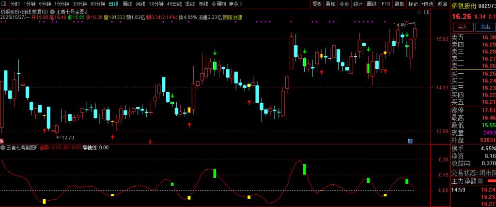Click the red '$' marker on the time axis
The width and height of the screenshot is (496, 207).
click(x=150, y=142)
